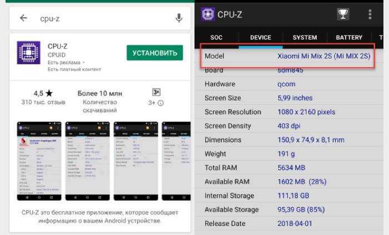The width and height of the screenshot is (389, 235).
Task: Tap 'Более 10 млн' downloads count
Action: 99,94
